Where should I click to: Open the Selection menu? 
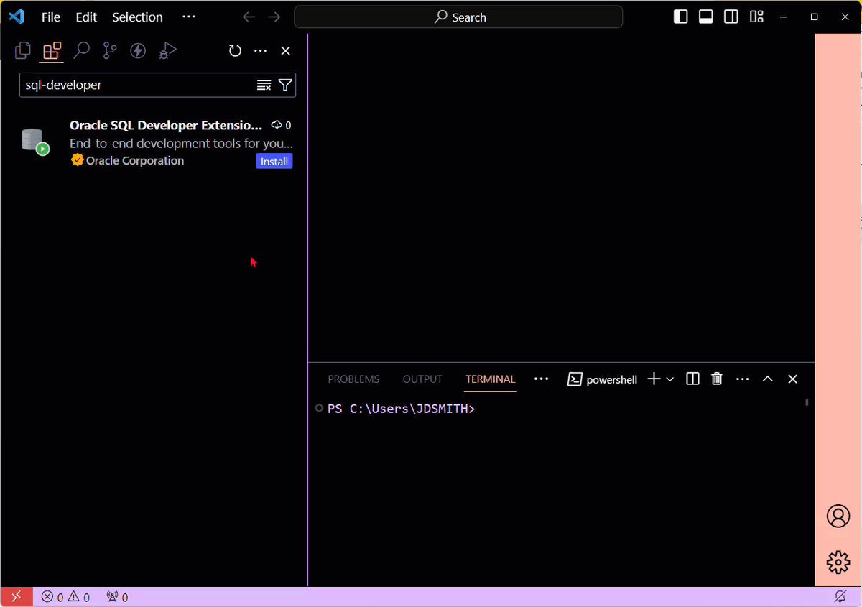pyautogui.click(x=137, y=17)
